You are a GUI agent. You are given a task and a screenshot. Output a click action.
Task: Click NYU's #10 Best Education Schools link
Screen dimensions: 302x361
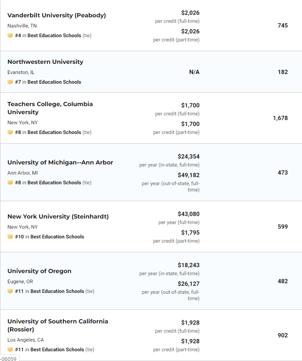[49, 237]
